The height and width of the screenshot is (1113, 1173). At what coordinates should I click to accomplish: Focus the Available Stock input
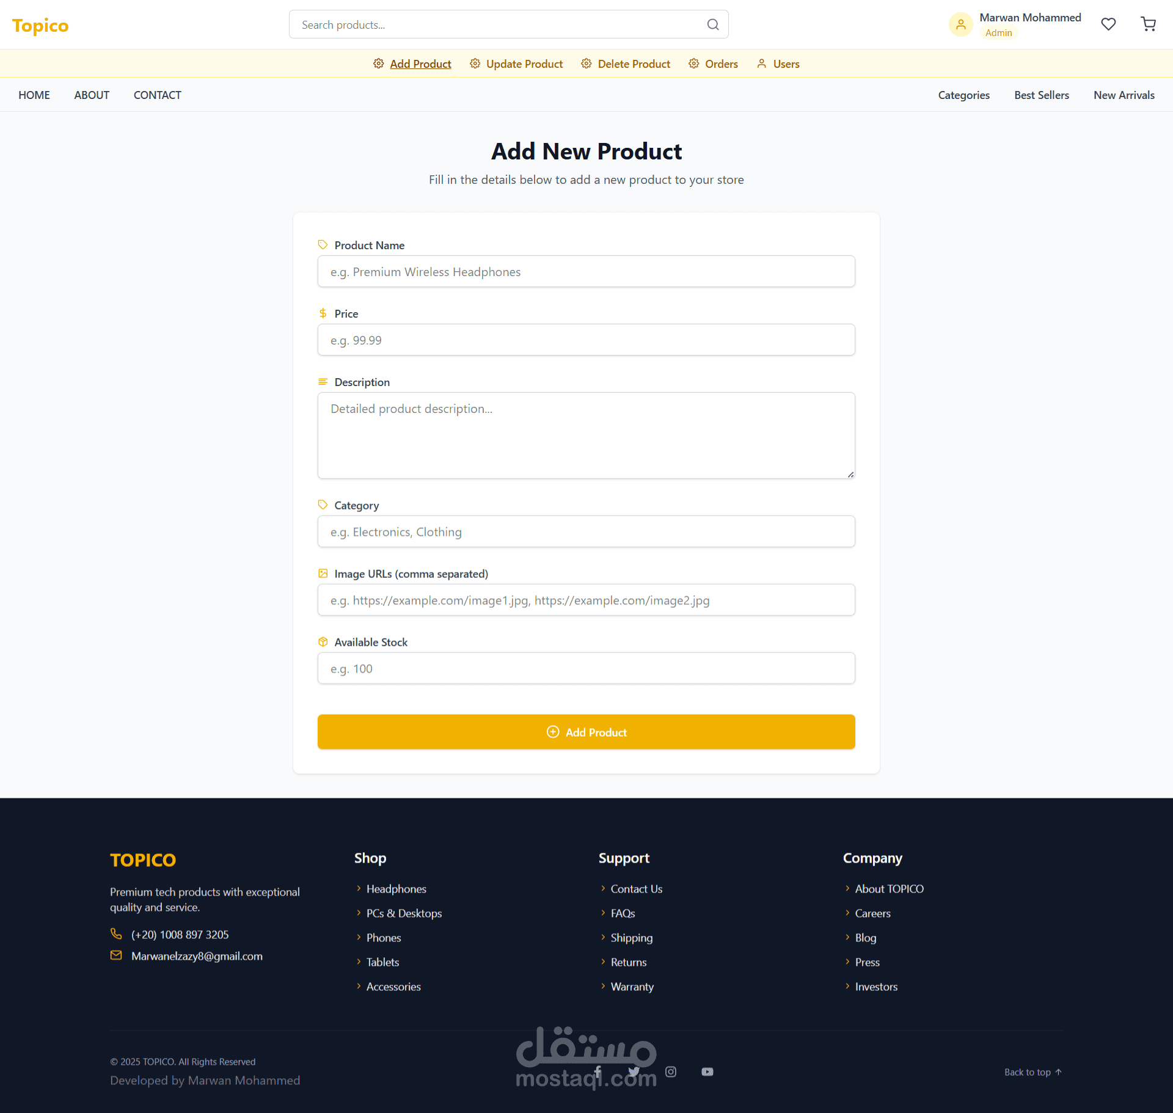click(x=586, y=668)
